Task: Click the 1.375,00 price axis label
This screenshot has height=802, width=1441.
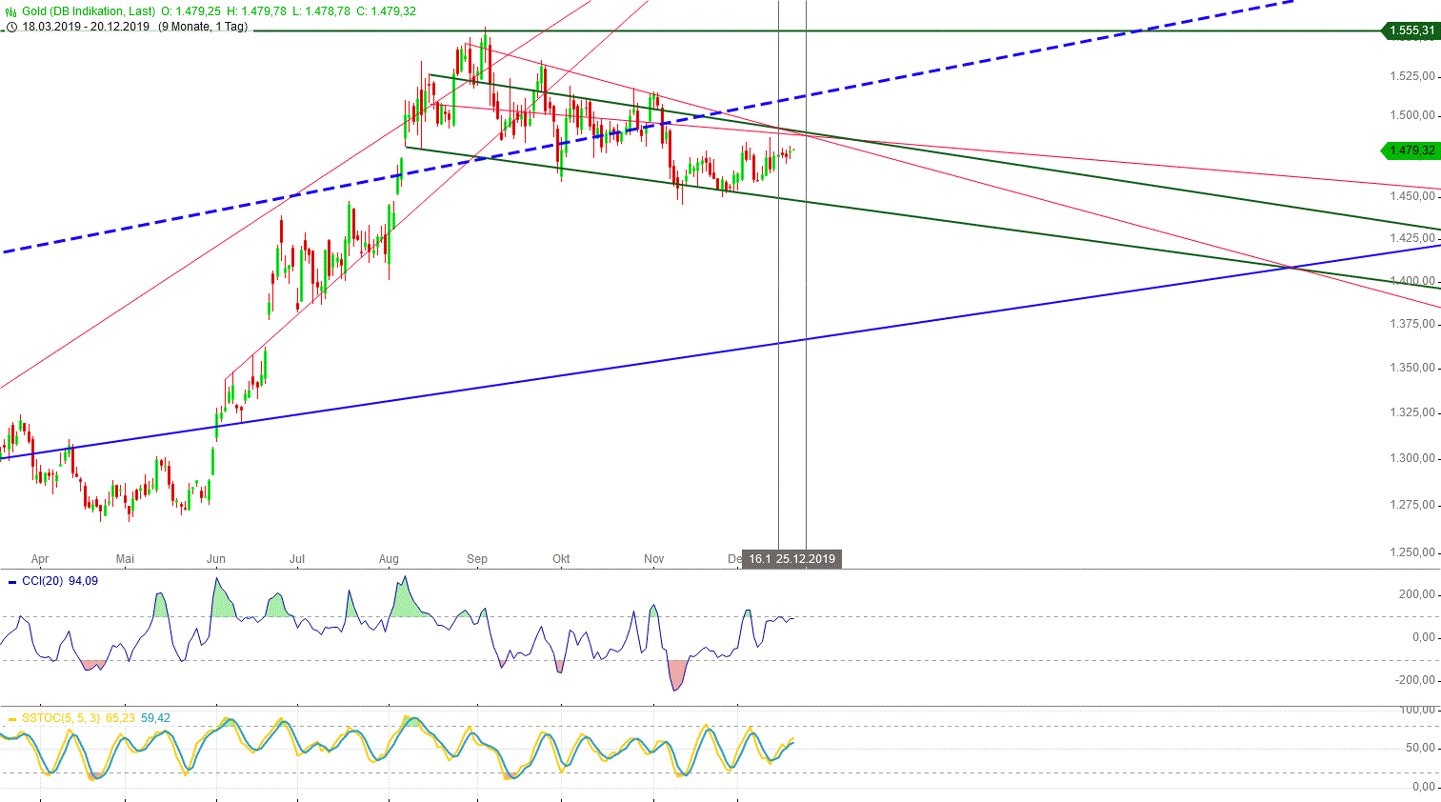Action: coord(1412,324)
